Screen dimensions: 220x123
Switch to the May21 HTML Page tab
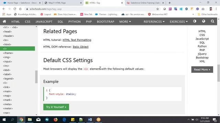(x=63, y=3)
